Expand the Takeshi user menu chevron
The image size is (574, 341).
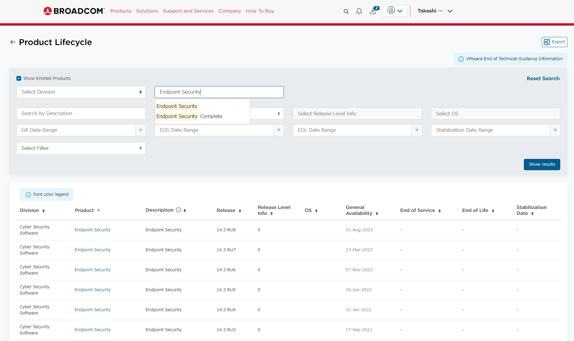pyautogui.click(x=450, y=11)
